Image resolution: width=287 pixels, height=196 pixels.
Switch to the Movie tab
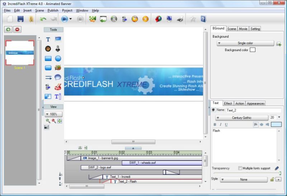click(x=243, y=29)
